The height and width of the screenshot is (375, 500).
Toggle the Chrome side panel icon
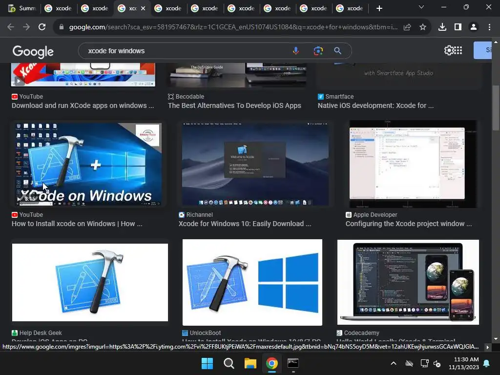click(x=458, y=27)
